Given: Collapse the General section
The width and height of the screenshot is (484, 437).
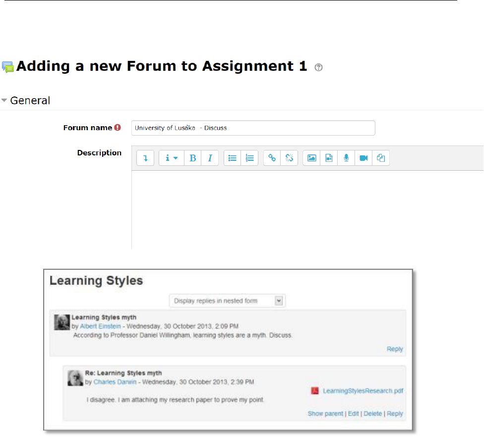Looking at the screenshot, I should pos(25,100).
